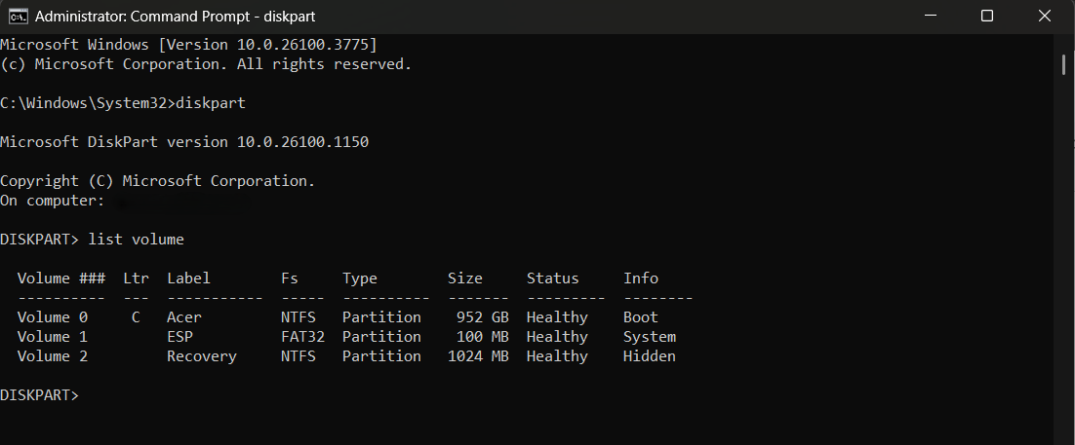Click the '952 GB' size value

tap(483, 317)
